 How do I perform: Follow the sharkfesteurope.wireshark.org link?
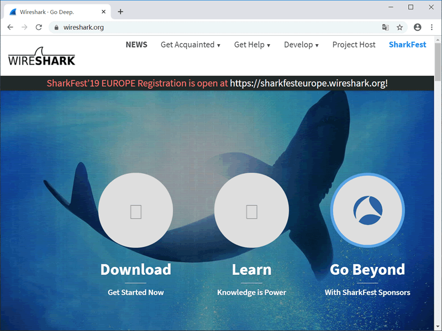coord(308,83)
